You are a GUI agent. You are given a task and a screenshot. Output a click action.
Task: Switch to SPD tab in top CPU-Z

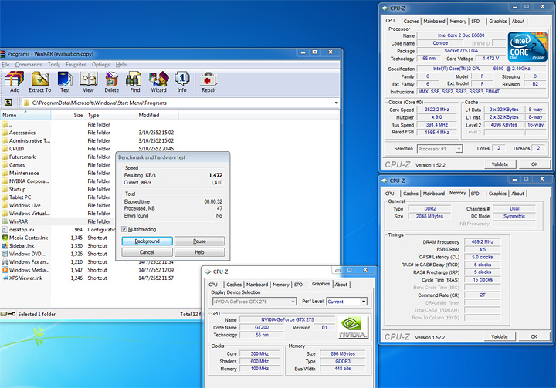476,22
